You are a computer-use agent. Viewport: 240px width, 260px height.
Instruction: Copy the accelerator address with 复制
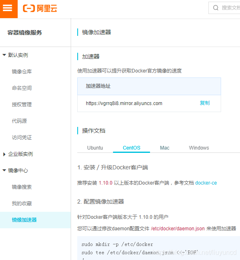[205, 103]
